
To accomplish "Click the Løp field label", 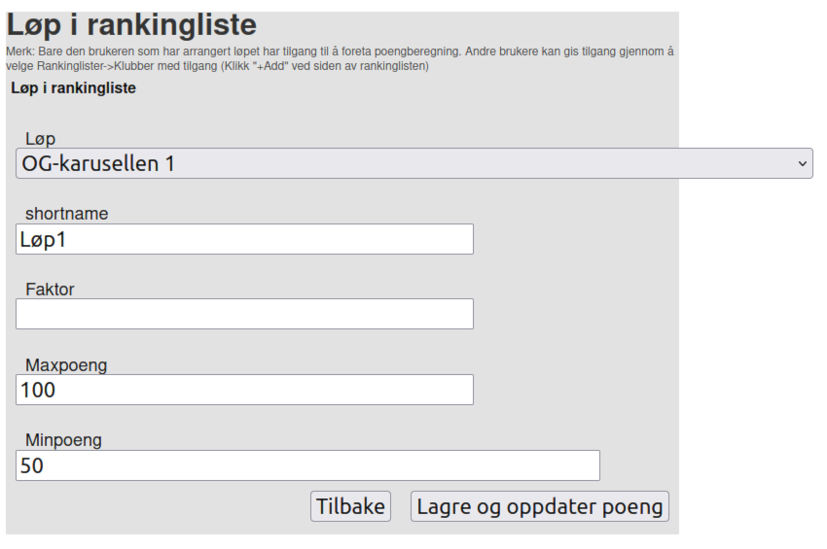I will (x=40, y=139).
